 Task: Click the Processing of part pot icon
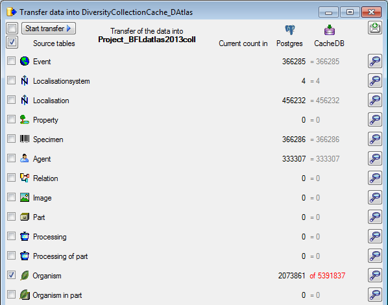tap(25, 256)
